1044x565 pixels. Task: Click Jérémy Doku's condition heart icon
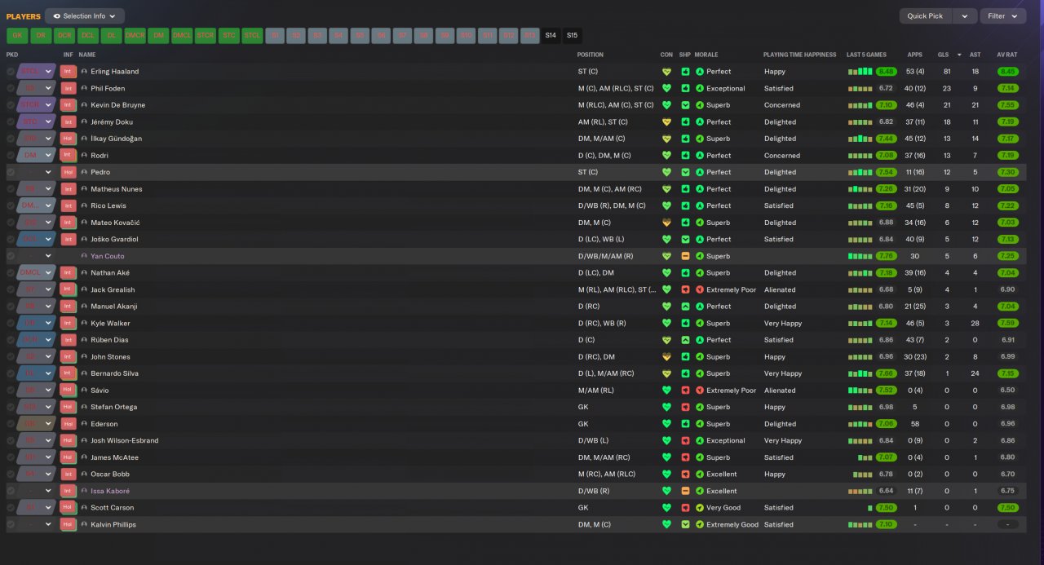click(x=666, y=122)
